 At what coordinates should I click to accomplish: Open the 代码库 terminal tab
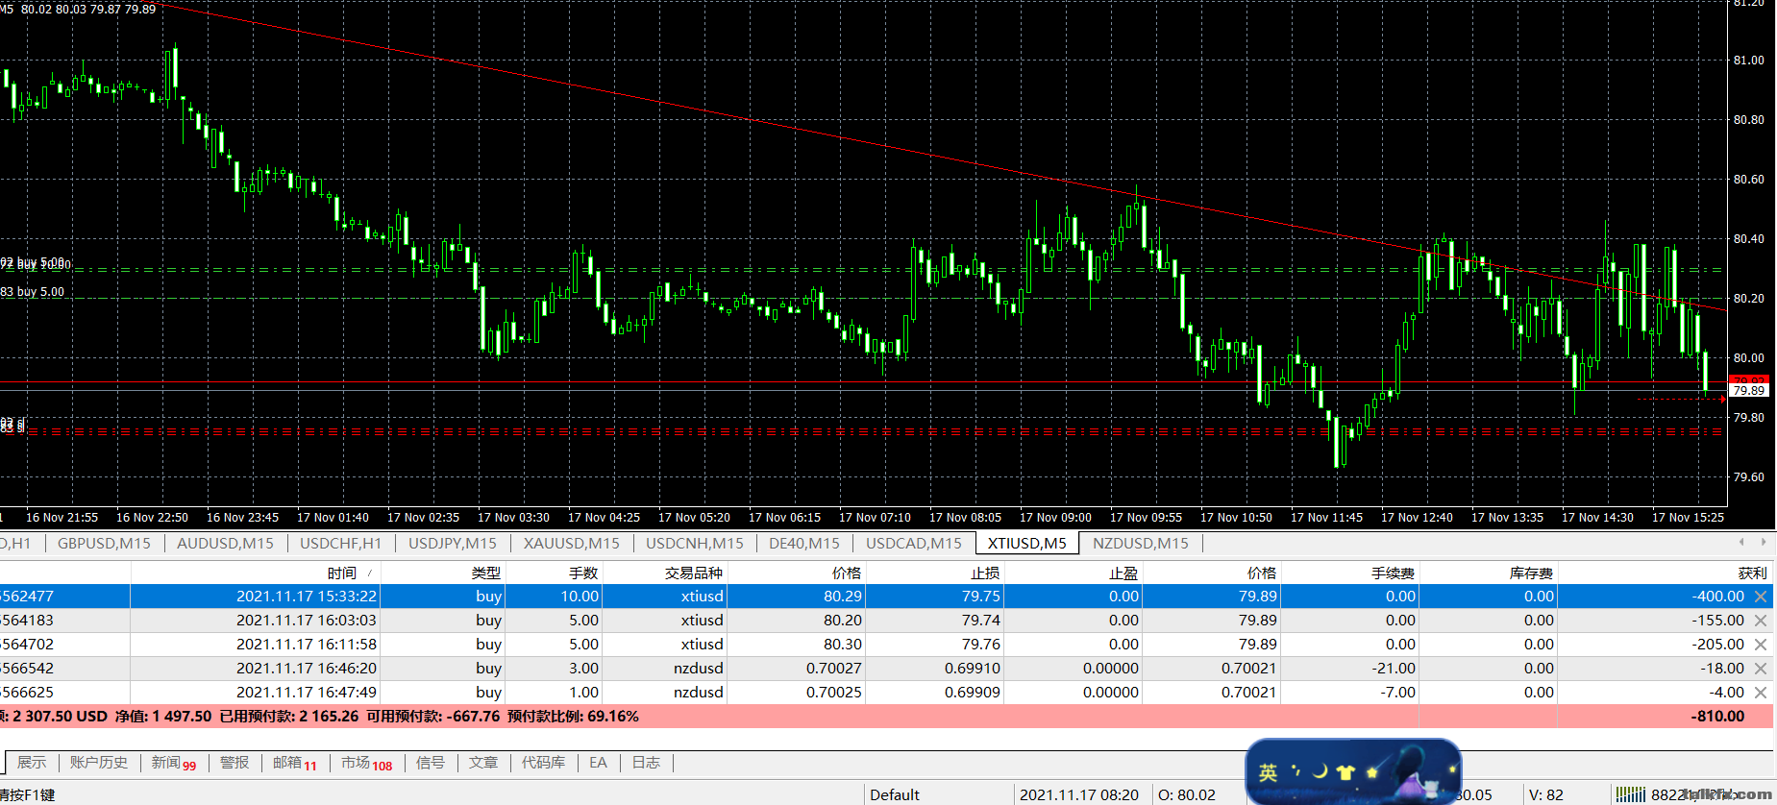click(x=543, y=763)
